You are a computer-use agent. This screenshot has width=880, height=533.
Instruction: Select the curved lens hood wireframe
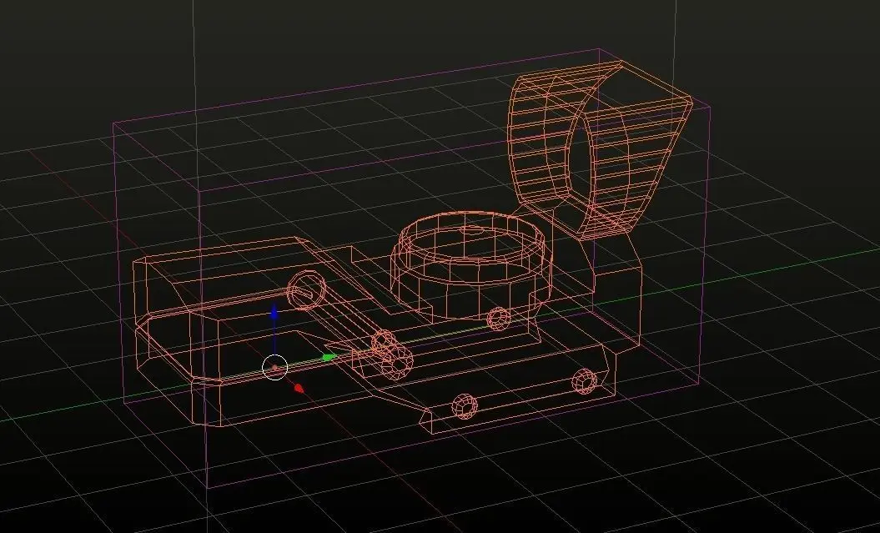[598, 150]
